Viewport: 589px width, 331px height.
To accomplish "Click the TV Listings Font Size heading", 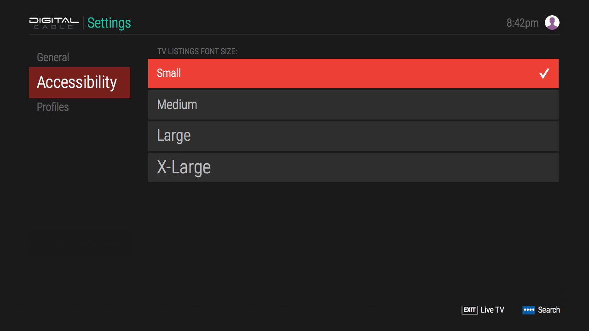I will (197, 51).
